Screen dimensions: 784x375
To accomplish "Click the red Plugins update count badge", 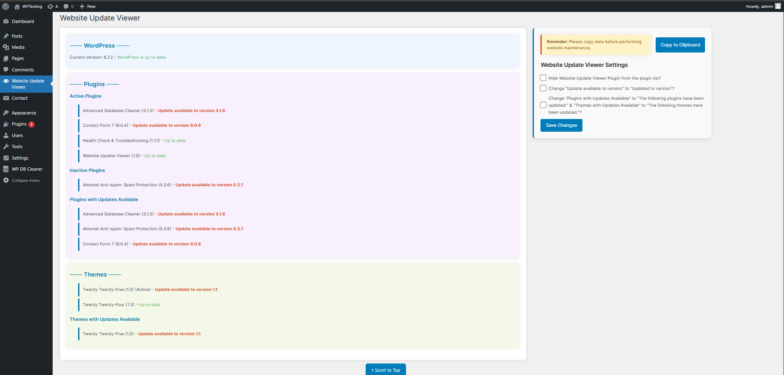I will coord(31,124).
